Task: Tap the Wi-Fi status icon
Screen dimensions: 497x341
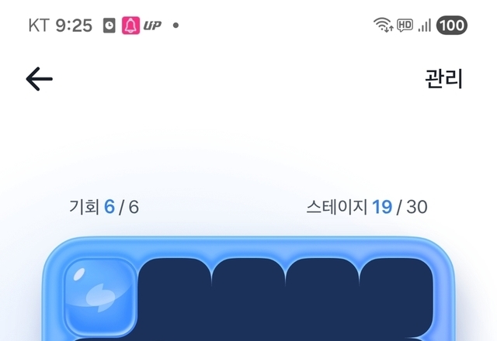Action: (383, 25)
